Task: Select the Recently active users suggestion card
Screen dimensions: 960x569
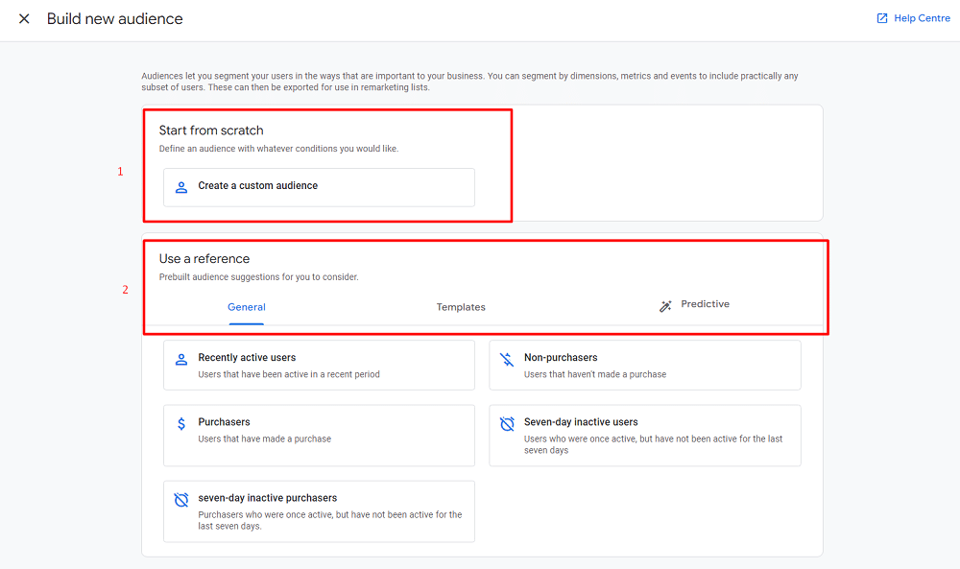Action: tap(318, 365)
